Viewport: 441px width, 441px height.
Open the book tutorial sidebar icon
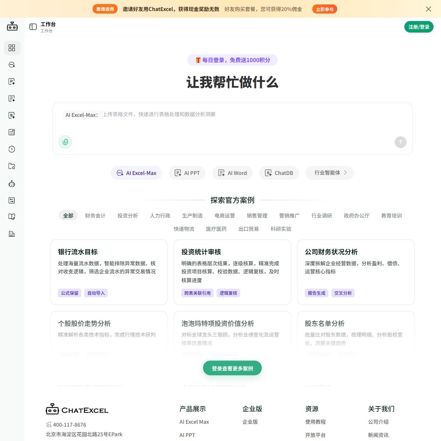(x=12, y=217)
